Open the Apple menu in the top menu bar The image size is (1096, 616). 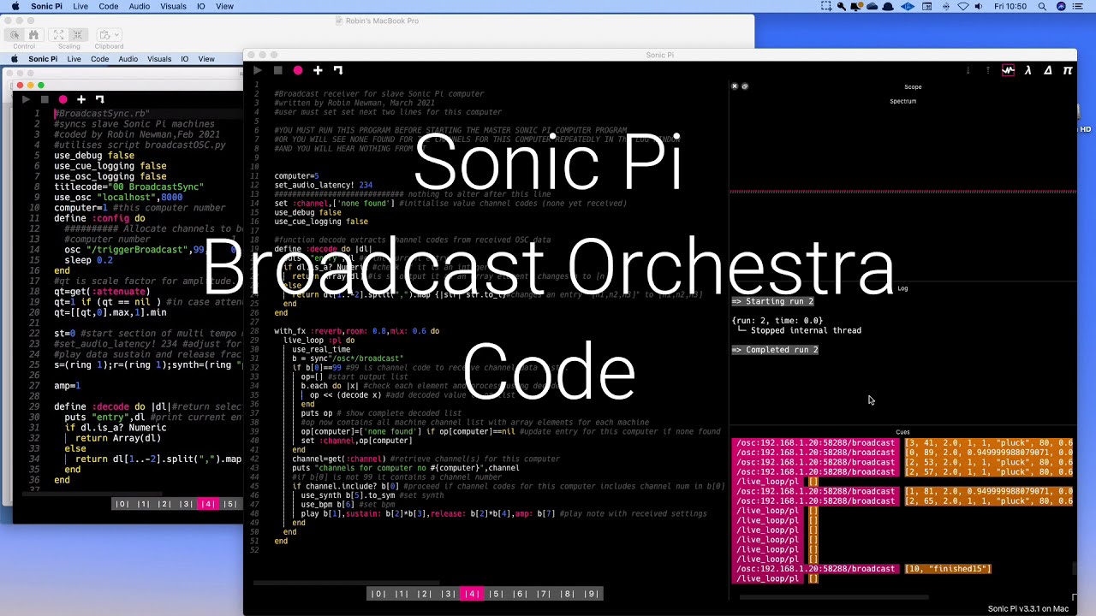15,6
